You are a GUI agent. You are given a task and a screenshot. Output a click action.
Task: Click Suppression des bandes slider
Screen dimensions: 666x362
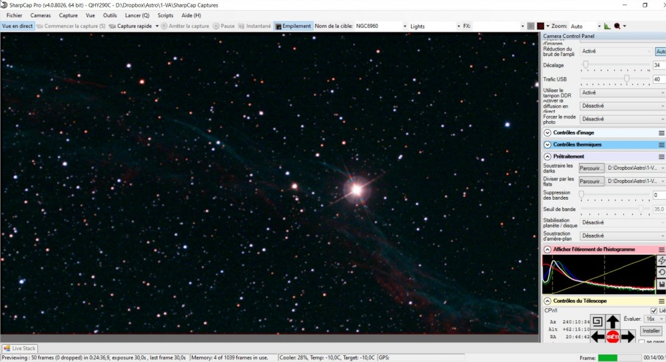[615, 195]
